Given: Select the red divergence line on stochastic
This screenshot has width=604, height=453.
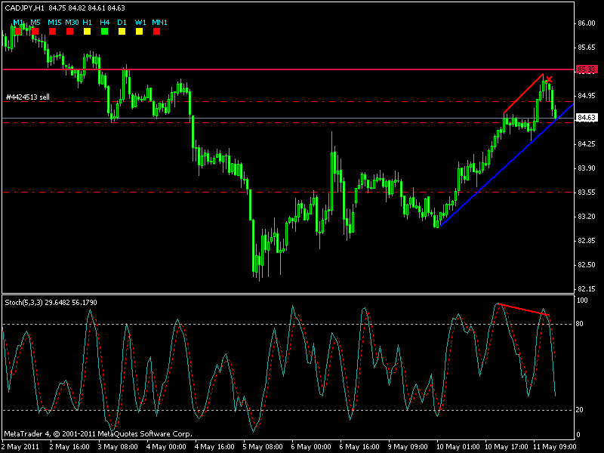Looking at the screenshot, I should (x=523, y=310).
